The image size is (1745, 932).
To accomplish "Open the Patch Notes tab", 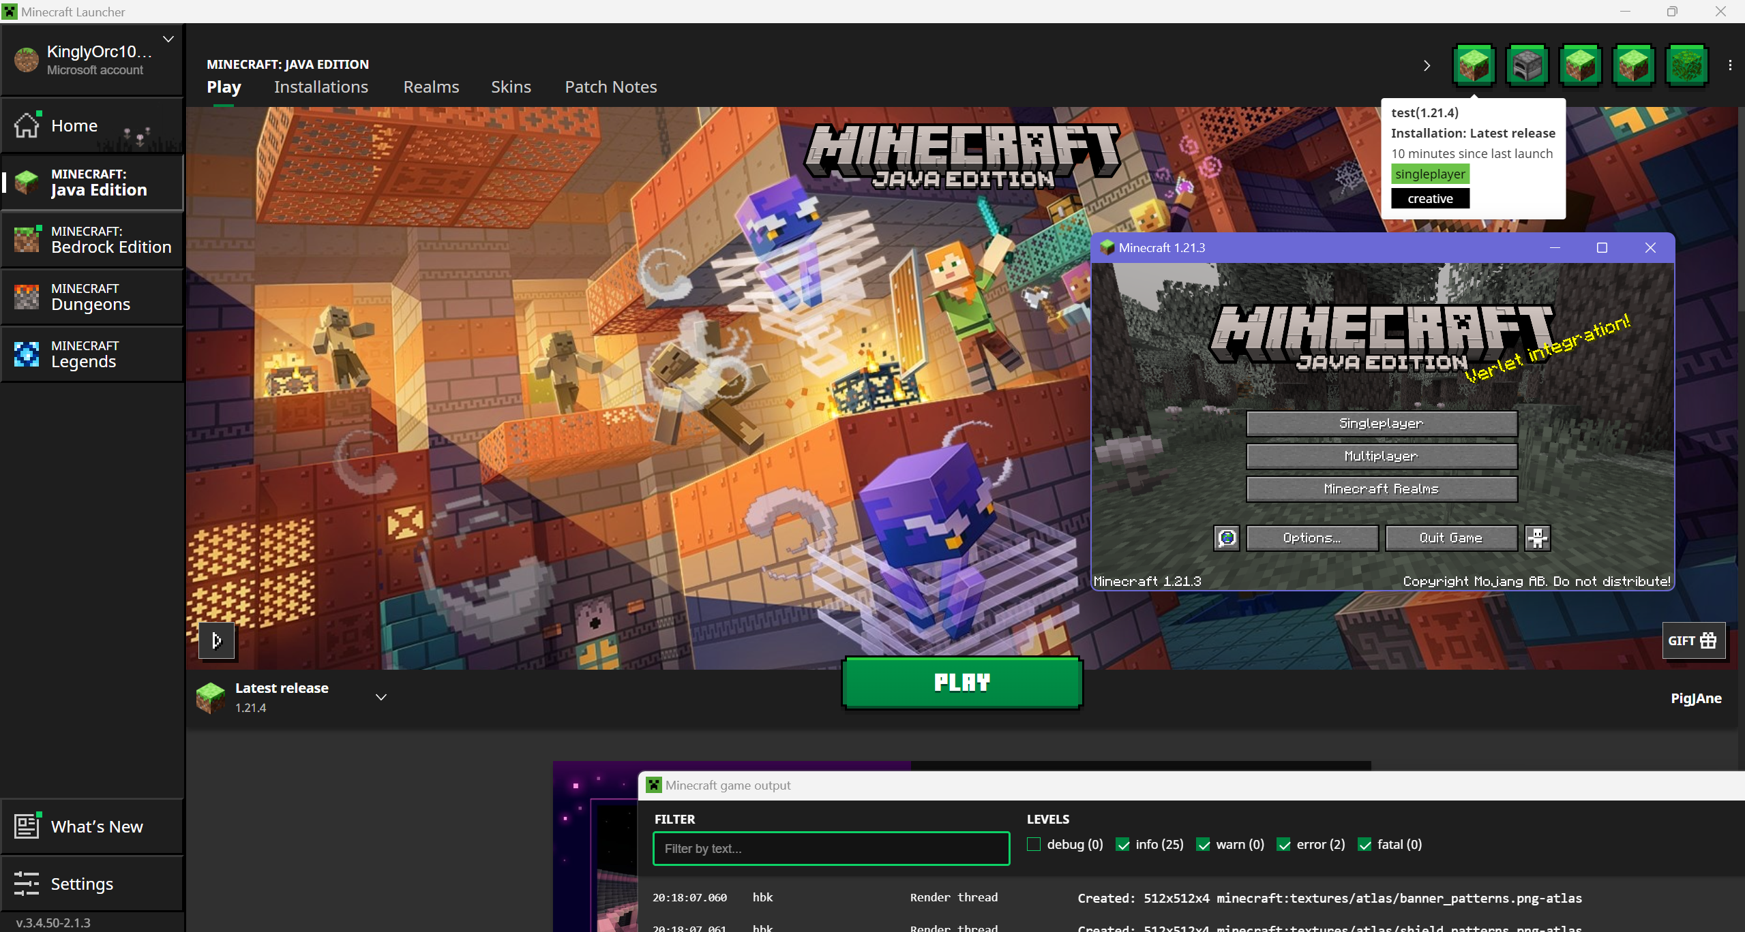I will [x=610, y=87].
